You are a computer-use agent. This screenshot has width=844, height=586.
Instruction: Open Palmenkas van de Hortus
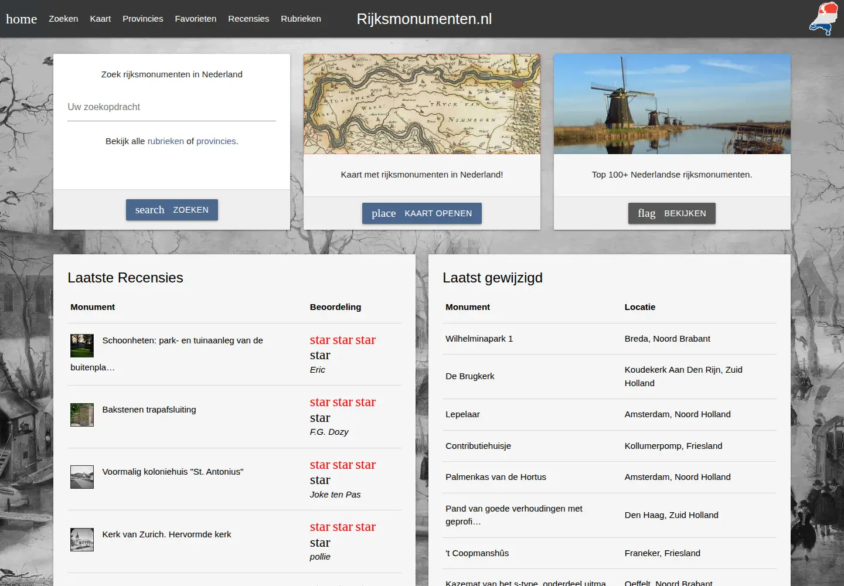tap(496, 477)
